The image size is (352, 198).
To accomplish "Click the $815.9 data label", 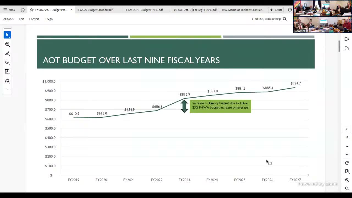I will point(185,95).
